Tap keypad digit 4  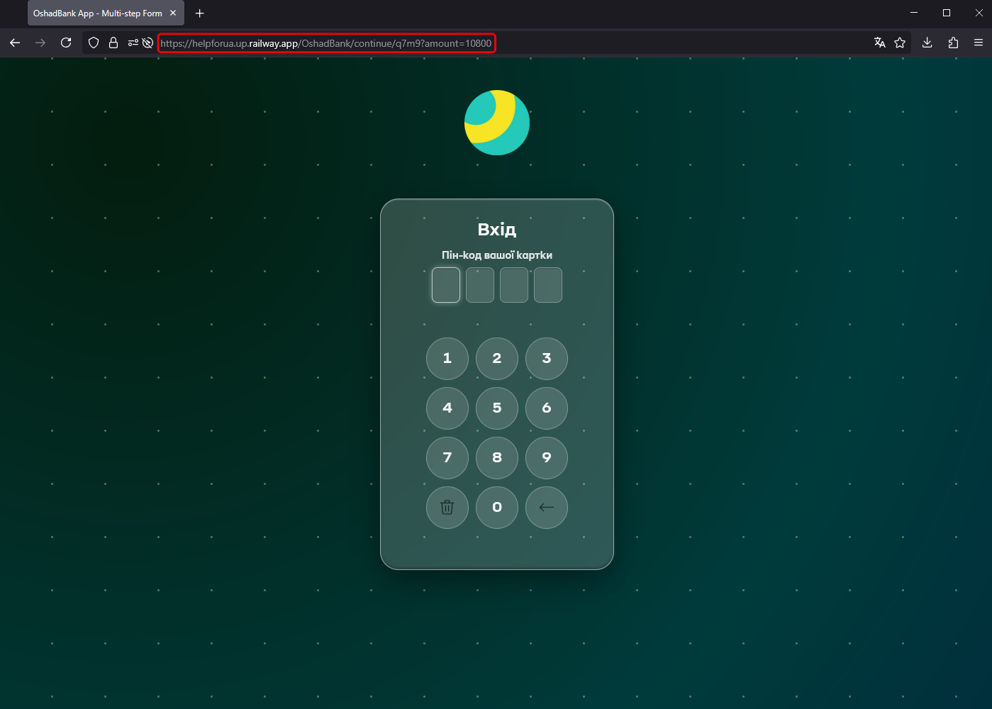pyautogui.click(x=447, y=408)
